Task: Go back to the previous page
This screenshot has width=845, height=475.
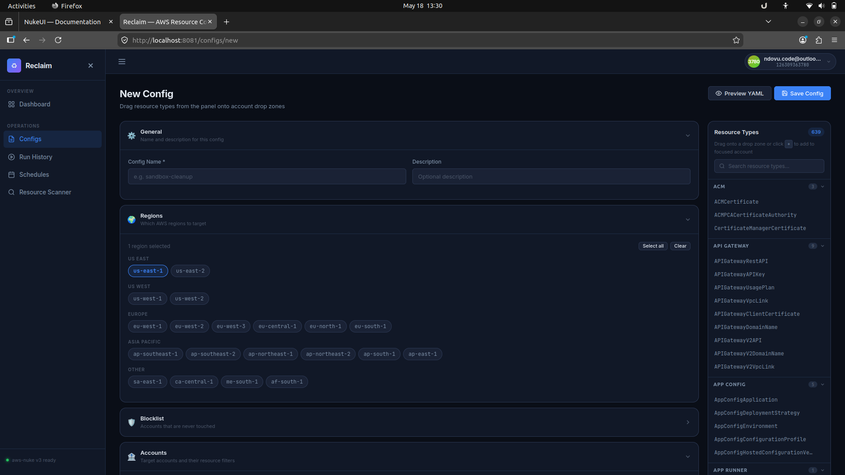Action: pos(26,40)
